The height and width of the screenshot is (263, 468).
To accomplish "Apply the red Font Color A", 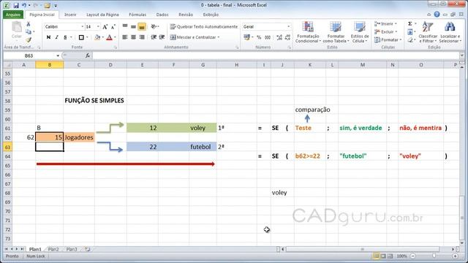I will coord(109,37).
